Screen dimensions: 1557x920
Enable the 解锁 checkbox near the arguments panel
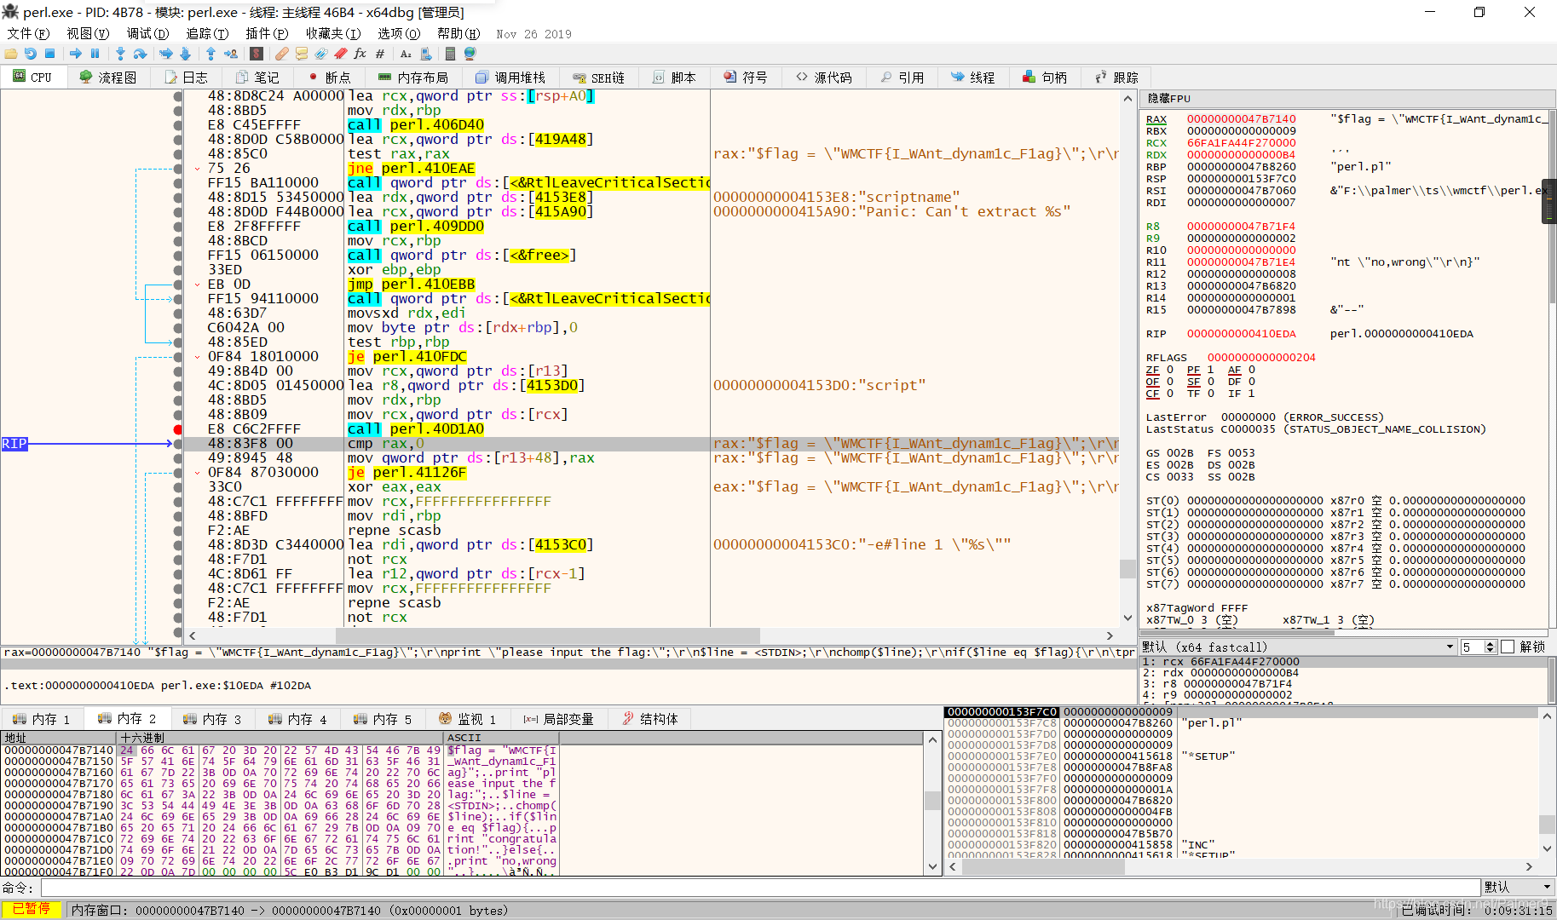[1508, 646]
